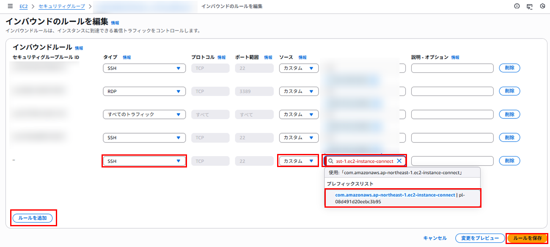Click description field in fourth row
The height and width of the screenshot is (247, 550).
click(x=452, y=138)
